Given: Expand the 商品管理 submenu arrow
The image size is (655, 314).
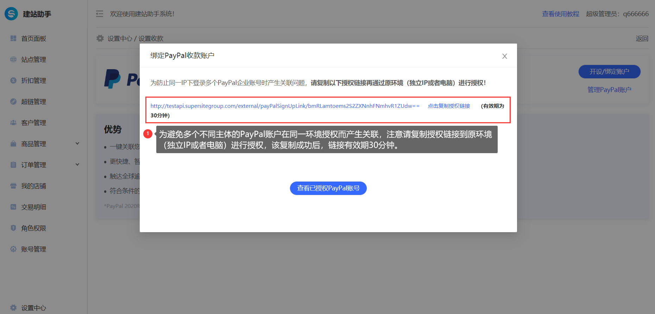Looking at the screenshot, I should tap(77, 144).
